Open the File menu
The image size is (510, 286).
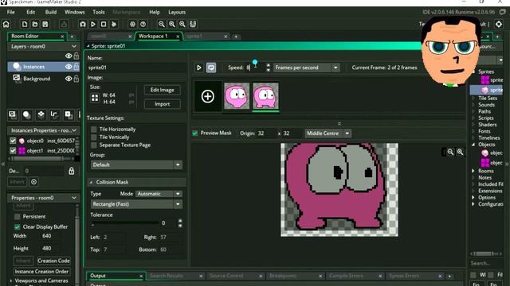tap(10, 13)
